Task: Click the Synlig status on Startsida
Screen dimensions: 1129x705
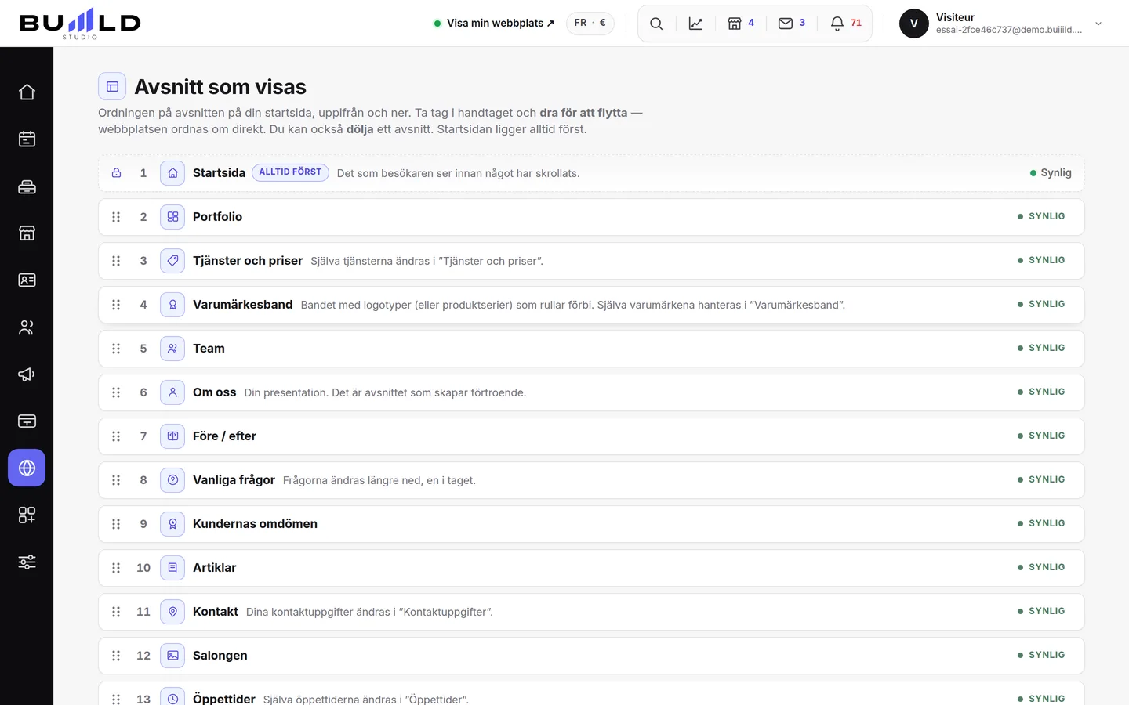Action: [x=1051, y=173]
